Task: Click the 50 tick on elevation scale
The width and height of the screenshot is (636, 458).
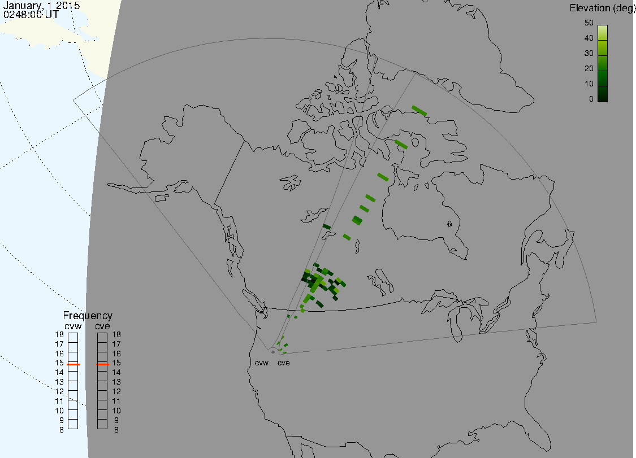Action: (589, 23)
